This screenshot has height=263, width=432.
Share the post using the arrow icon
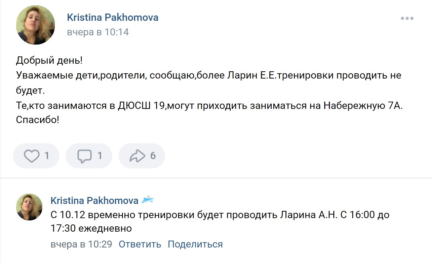tap(137, 156)
